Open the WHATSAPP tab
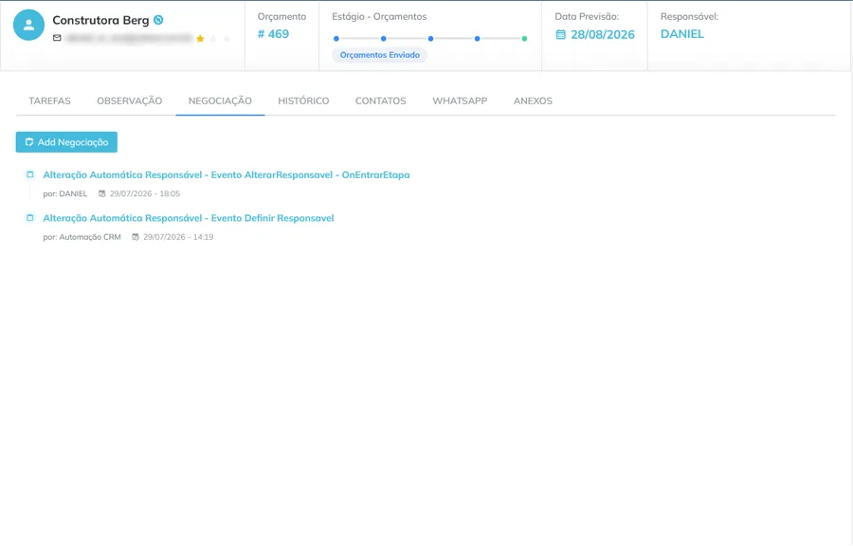The width and height of the screenshot is (853, 546). [460, 100]
